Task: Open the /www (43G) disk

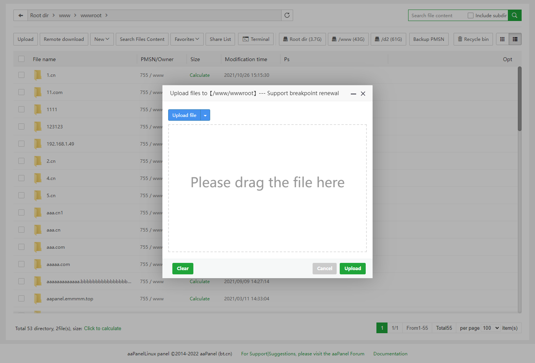Action: click(348, 39)
